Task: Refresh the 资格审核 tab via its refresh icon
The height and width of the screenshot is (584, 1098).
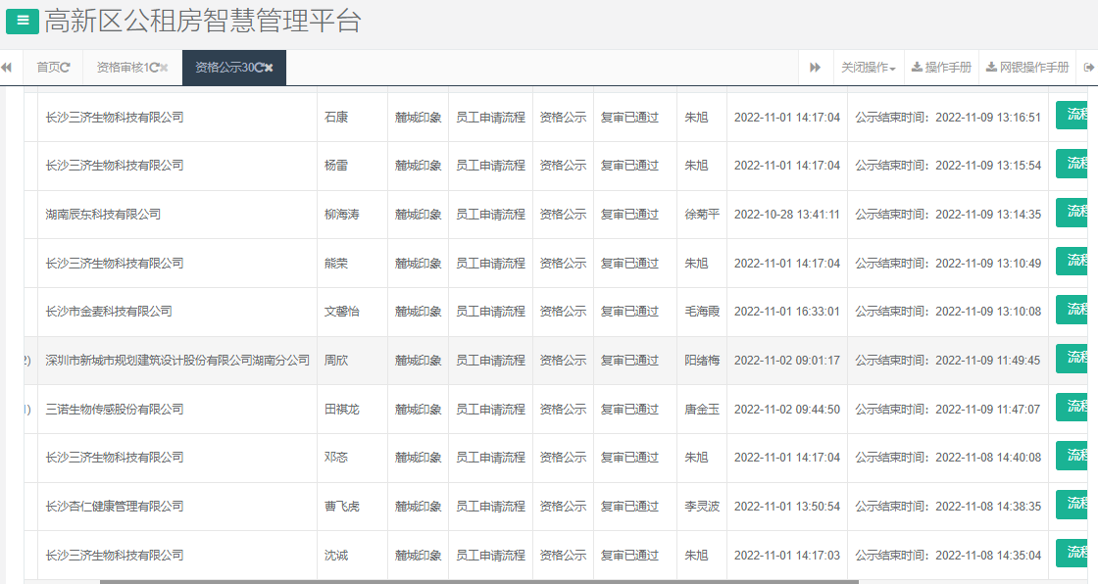Action: (156, 67)
